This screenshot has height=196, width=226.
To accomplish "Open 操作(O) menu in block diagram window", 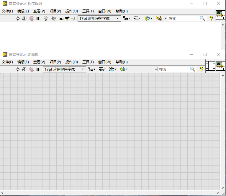I will (x=71, y=11).
